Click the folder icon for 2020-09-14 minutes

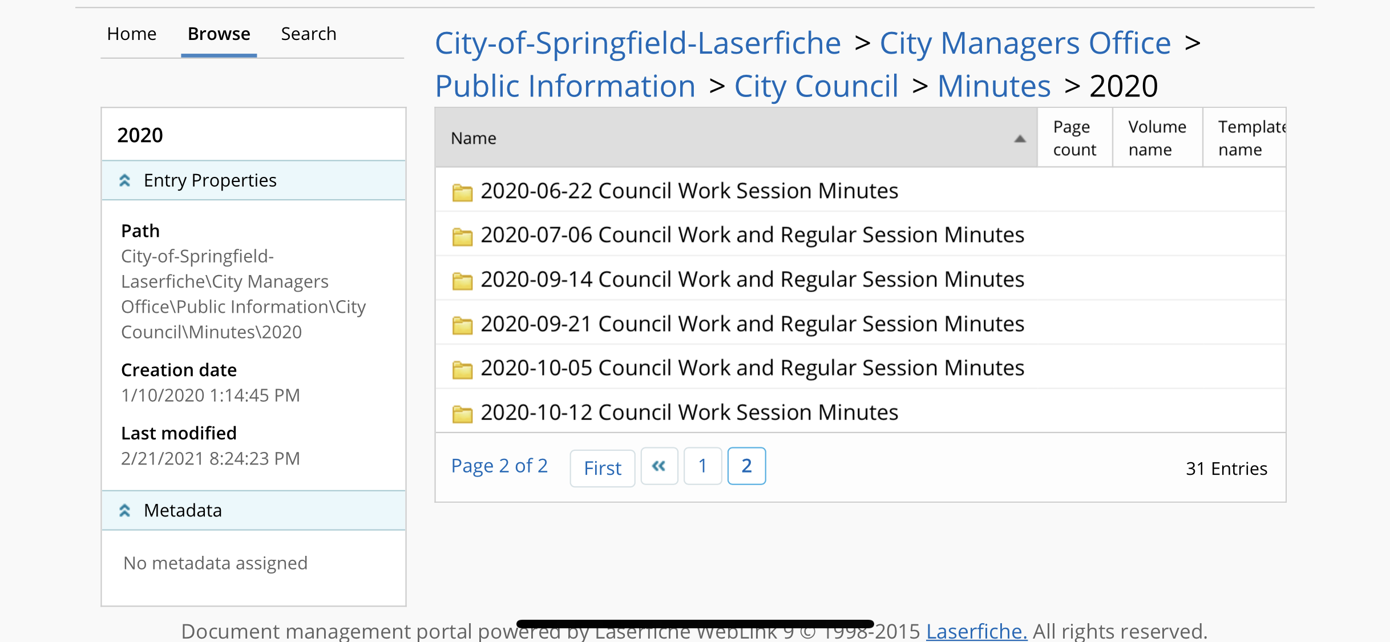(x=462, y=281)
